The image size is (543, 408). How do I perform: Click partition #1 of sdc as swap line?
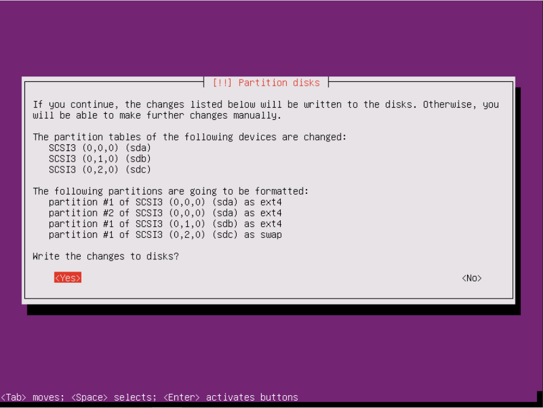point(165,234)
